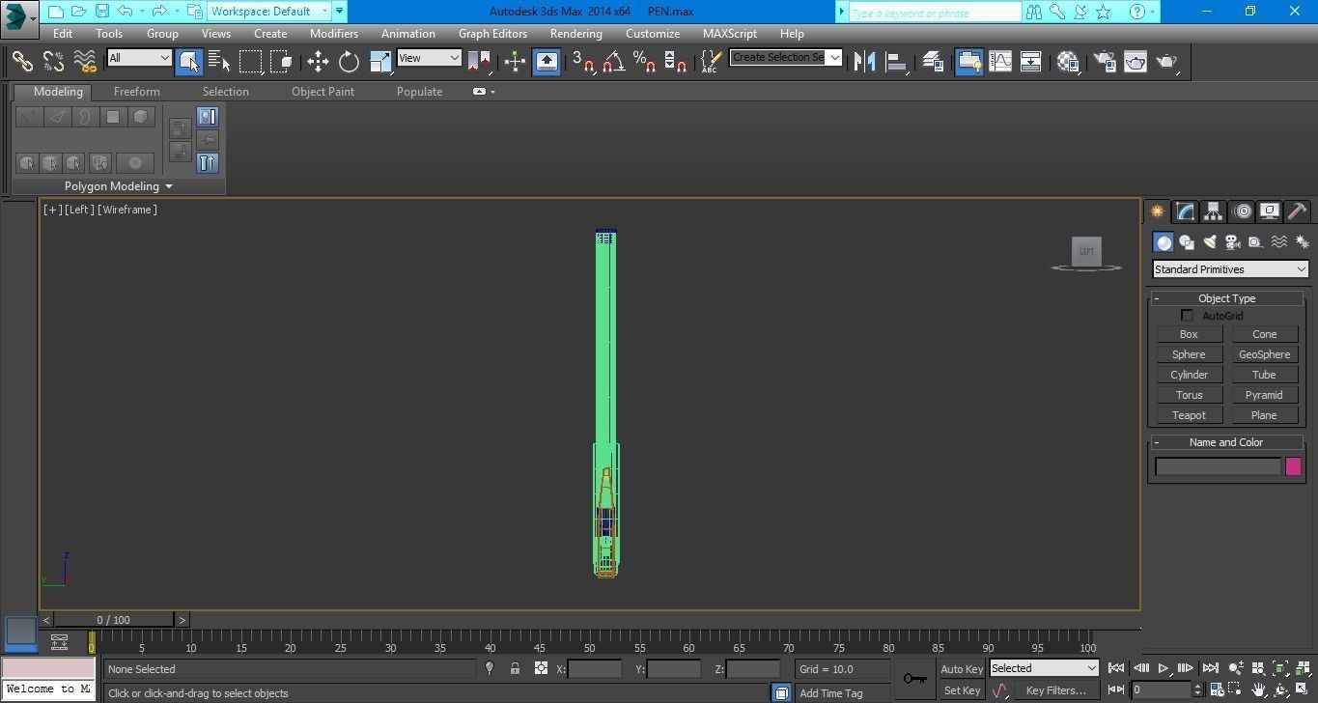Open the Layer Manager
1318x703 pixels.
coord(933,61)
